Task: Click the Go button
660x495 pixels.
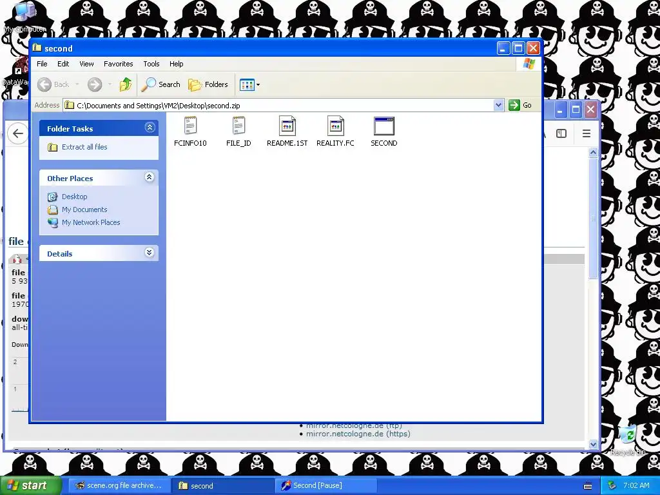Action: [x=520, y=105]
